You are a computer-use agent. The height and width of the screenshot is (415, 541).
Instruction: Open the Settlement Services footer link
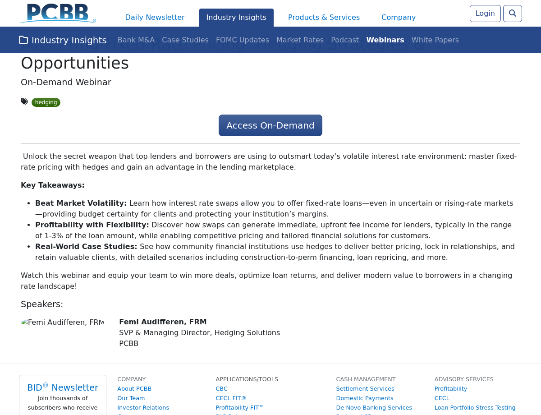pos(365,389)
